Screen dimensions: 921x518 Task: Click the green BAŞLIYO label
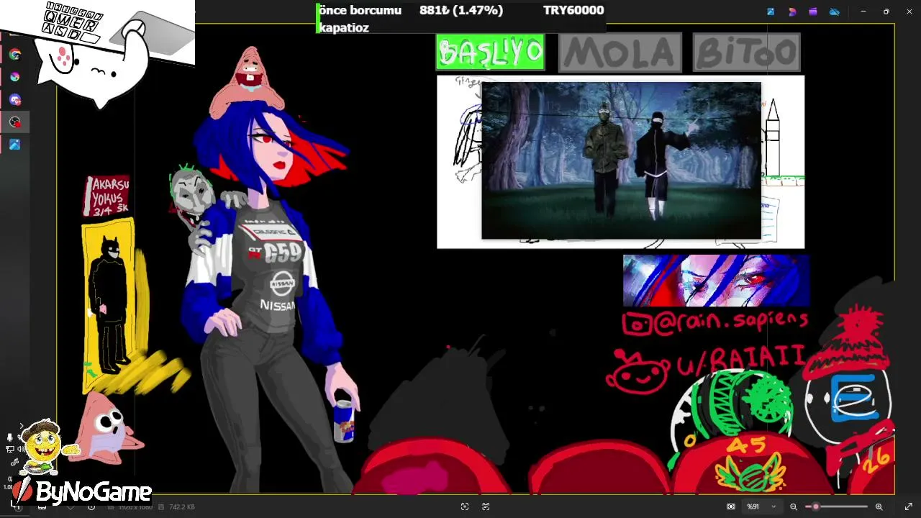point(490,53)
